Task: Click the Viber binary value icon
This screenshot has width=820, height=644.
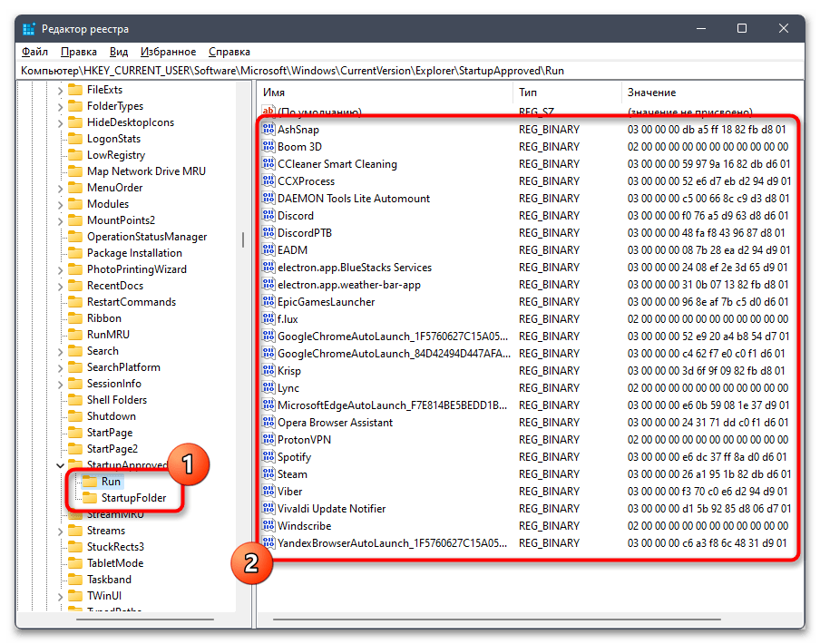Action: [x=268, y=492]
